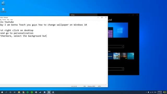The width and height of the screenshot is (167, 94).
Task: Switch to the Settings gear taskbar button
Action: point(53,92)
